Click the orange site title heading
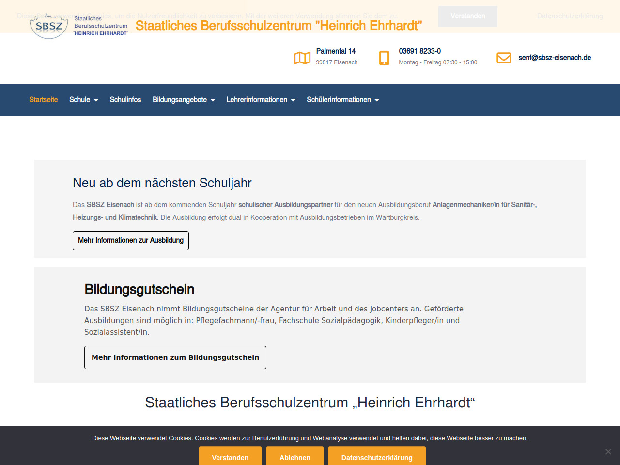This screenshot has height=465, width=620. [x=279, y=26]
